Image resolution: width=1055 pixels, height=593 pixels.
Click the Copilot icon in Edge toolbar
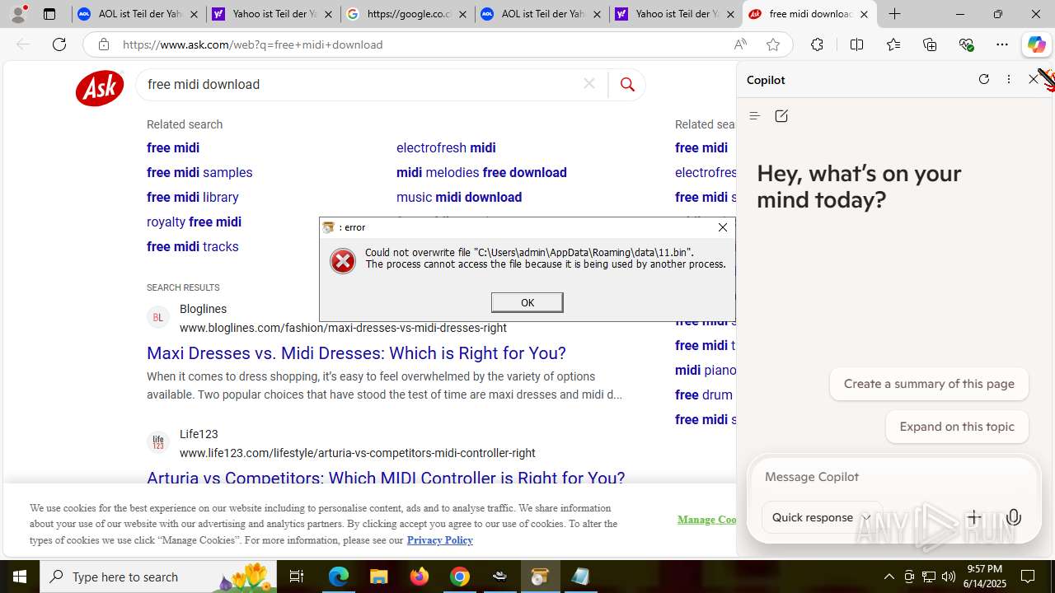coord(1036,44)
